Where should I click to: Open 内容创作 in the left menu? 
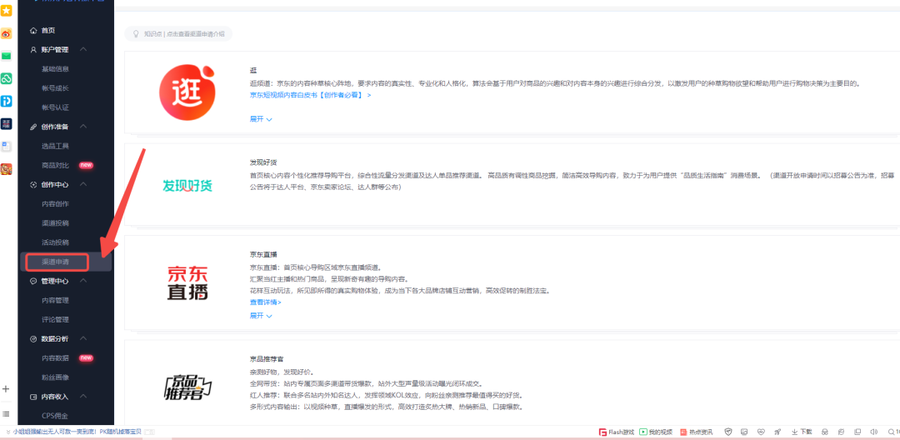[x=55, y=203]
